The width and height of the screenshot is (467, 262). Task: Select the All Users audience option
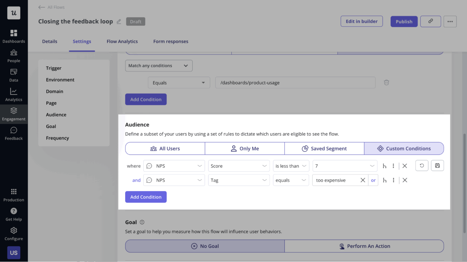pyautogui.click(x=165, y=149)
